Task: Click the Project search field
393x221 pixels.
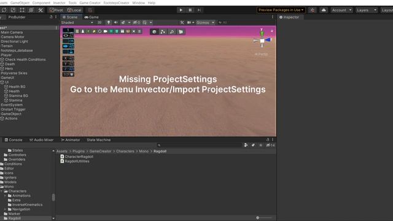Action: 200,145
